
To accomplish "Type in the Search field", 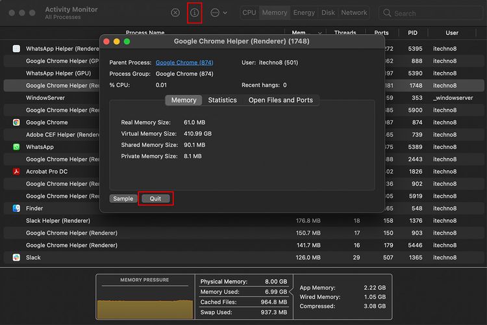I will pos(435,13).
